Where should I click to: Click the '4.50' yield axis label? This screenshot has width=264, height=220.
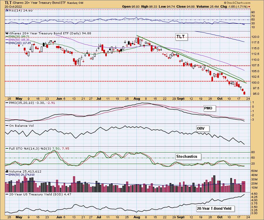(x=254, y=194)
